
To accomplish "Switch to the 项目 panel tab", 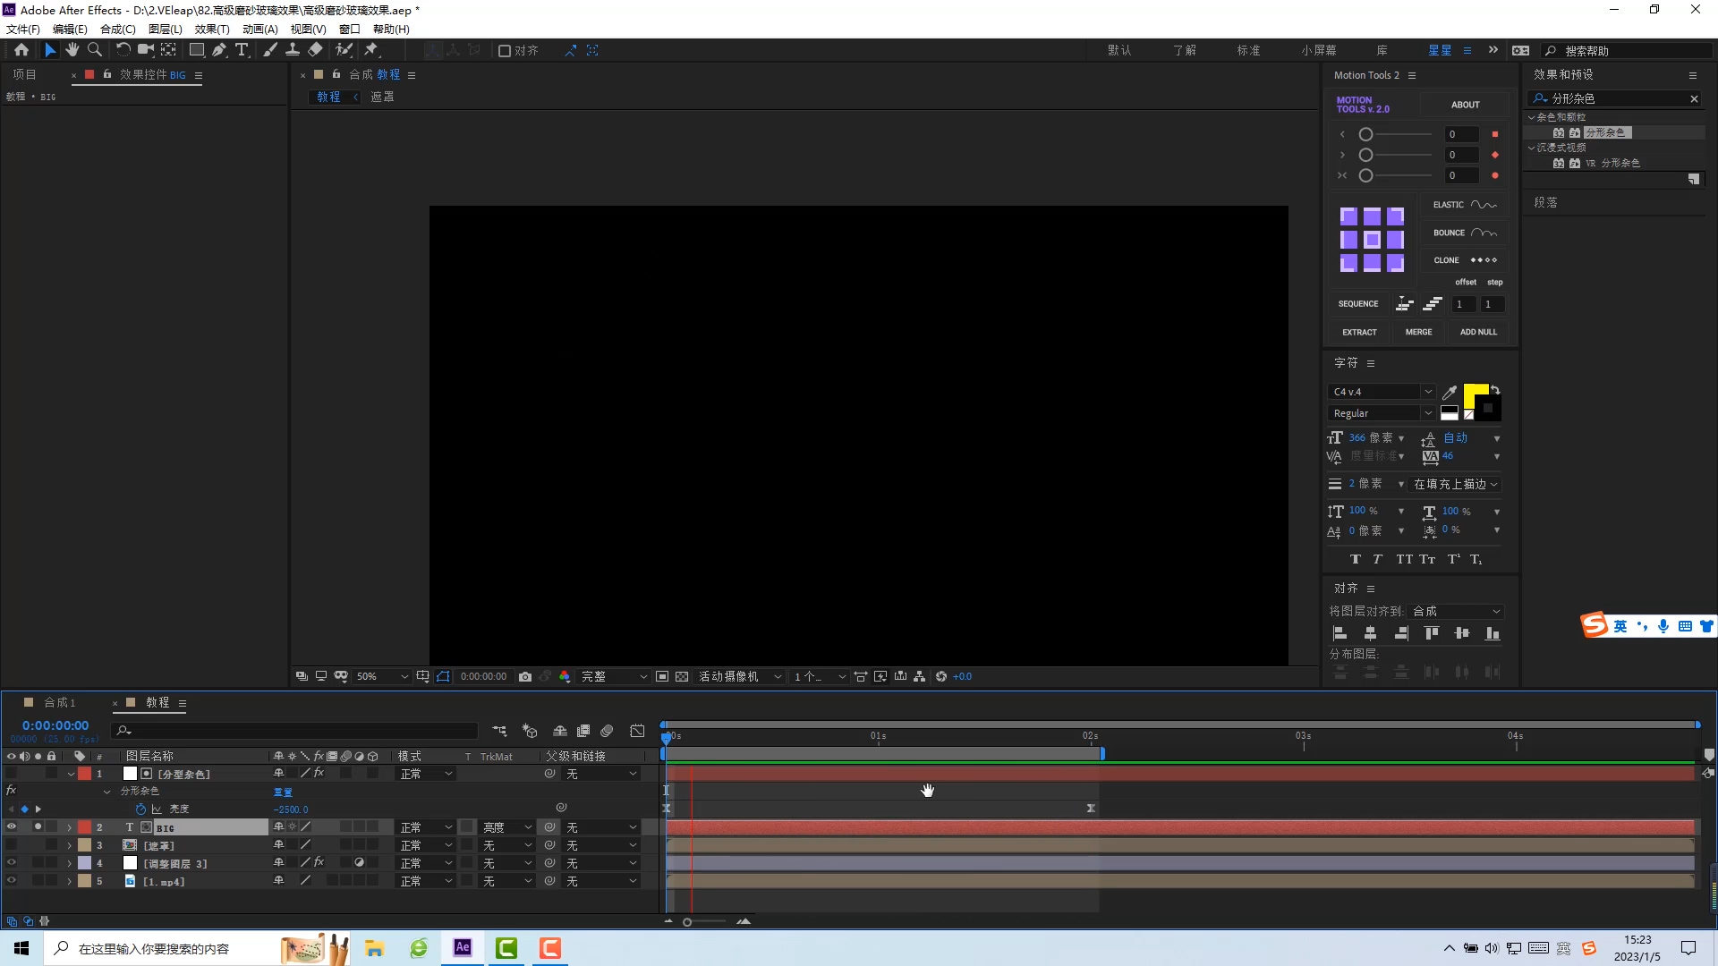I will coord(25,75).
